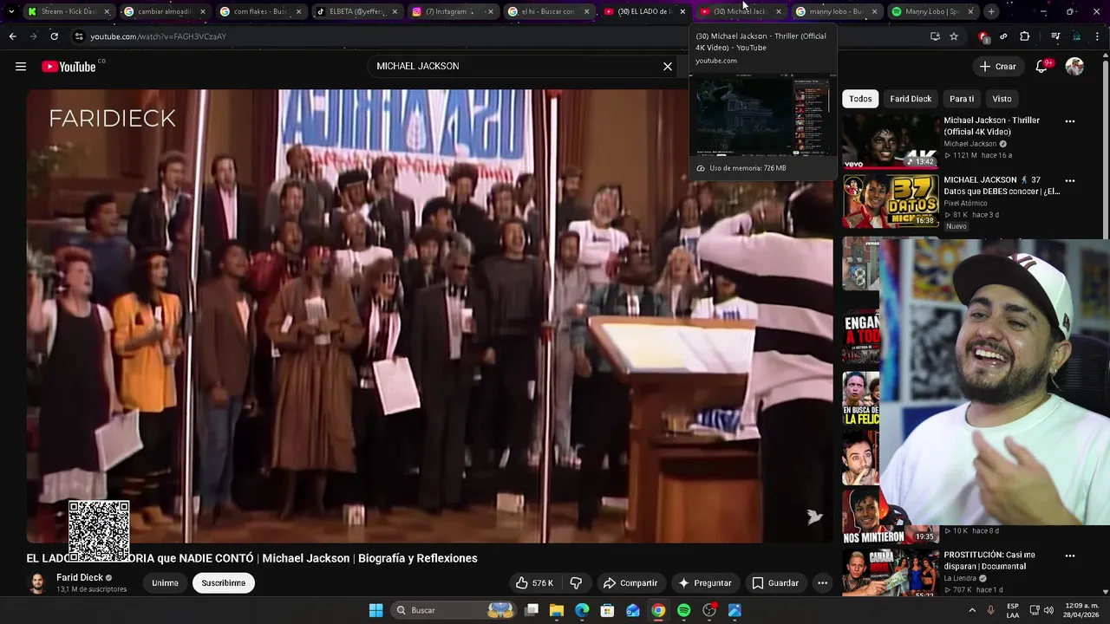Open Chrome media controls icon
Image resolution: width=1110 pixels, height=624 pixels.
[1055, 36]
